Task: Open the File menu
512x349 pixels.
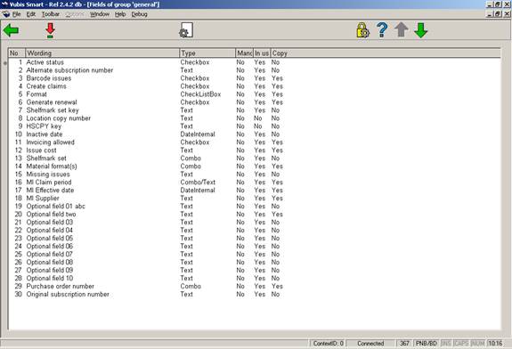Action: [x=16, y=14]
